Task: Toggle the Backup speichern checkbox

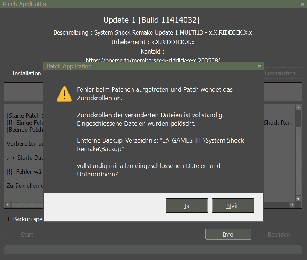Action: pos(7,219)
